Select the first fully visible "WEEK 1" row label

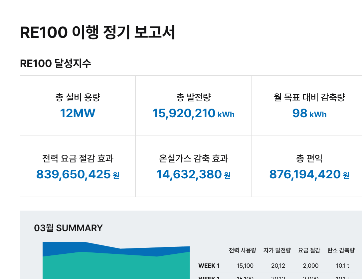[x=209, y=266]
